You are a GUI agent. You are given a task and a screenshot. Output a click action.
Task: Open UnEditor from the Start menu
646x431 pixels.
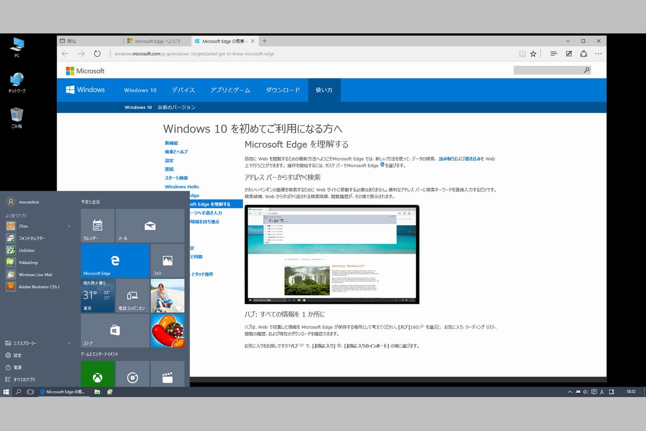(x=38, y=251)
